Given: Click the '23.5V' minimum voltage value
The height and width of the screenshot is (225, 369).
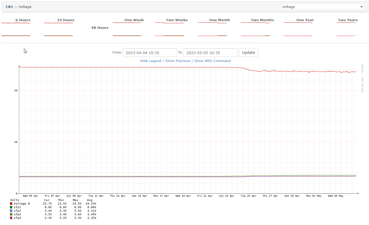Looking at the screenshot, I should click(62, 204).
